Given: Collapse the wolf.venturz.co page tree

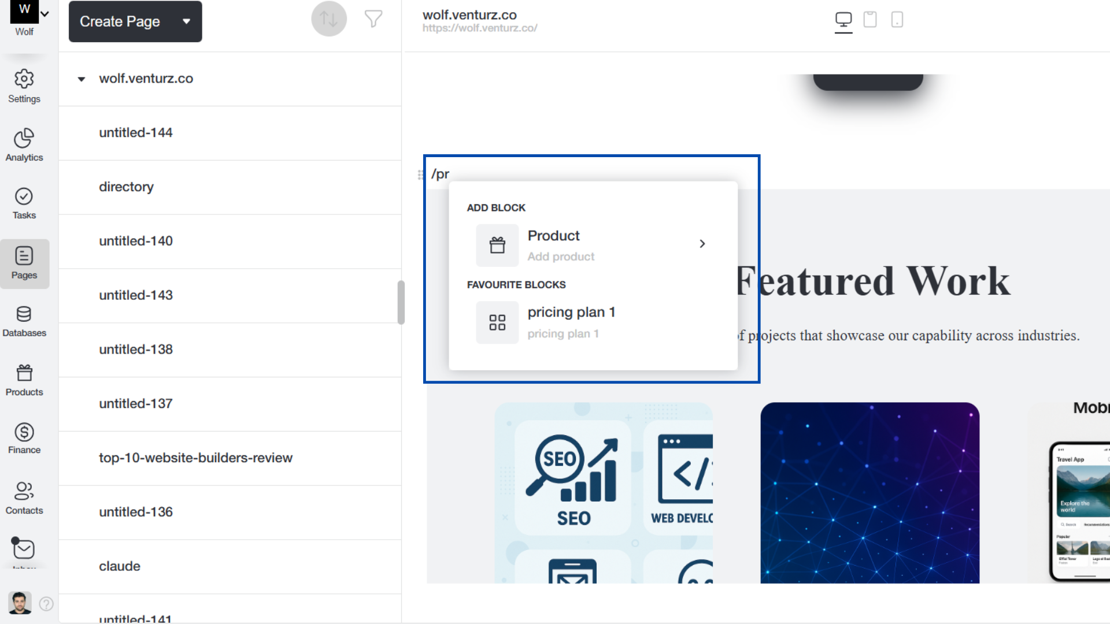Looking at the screenshot, I should 82,79.
